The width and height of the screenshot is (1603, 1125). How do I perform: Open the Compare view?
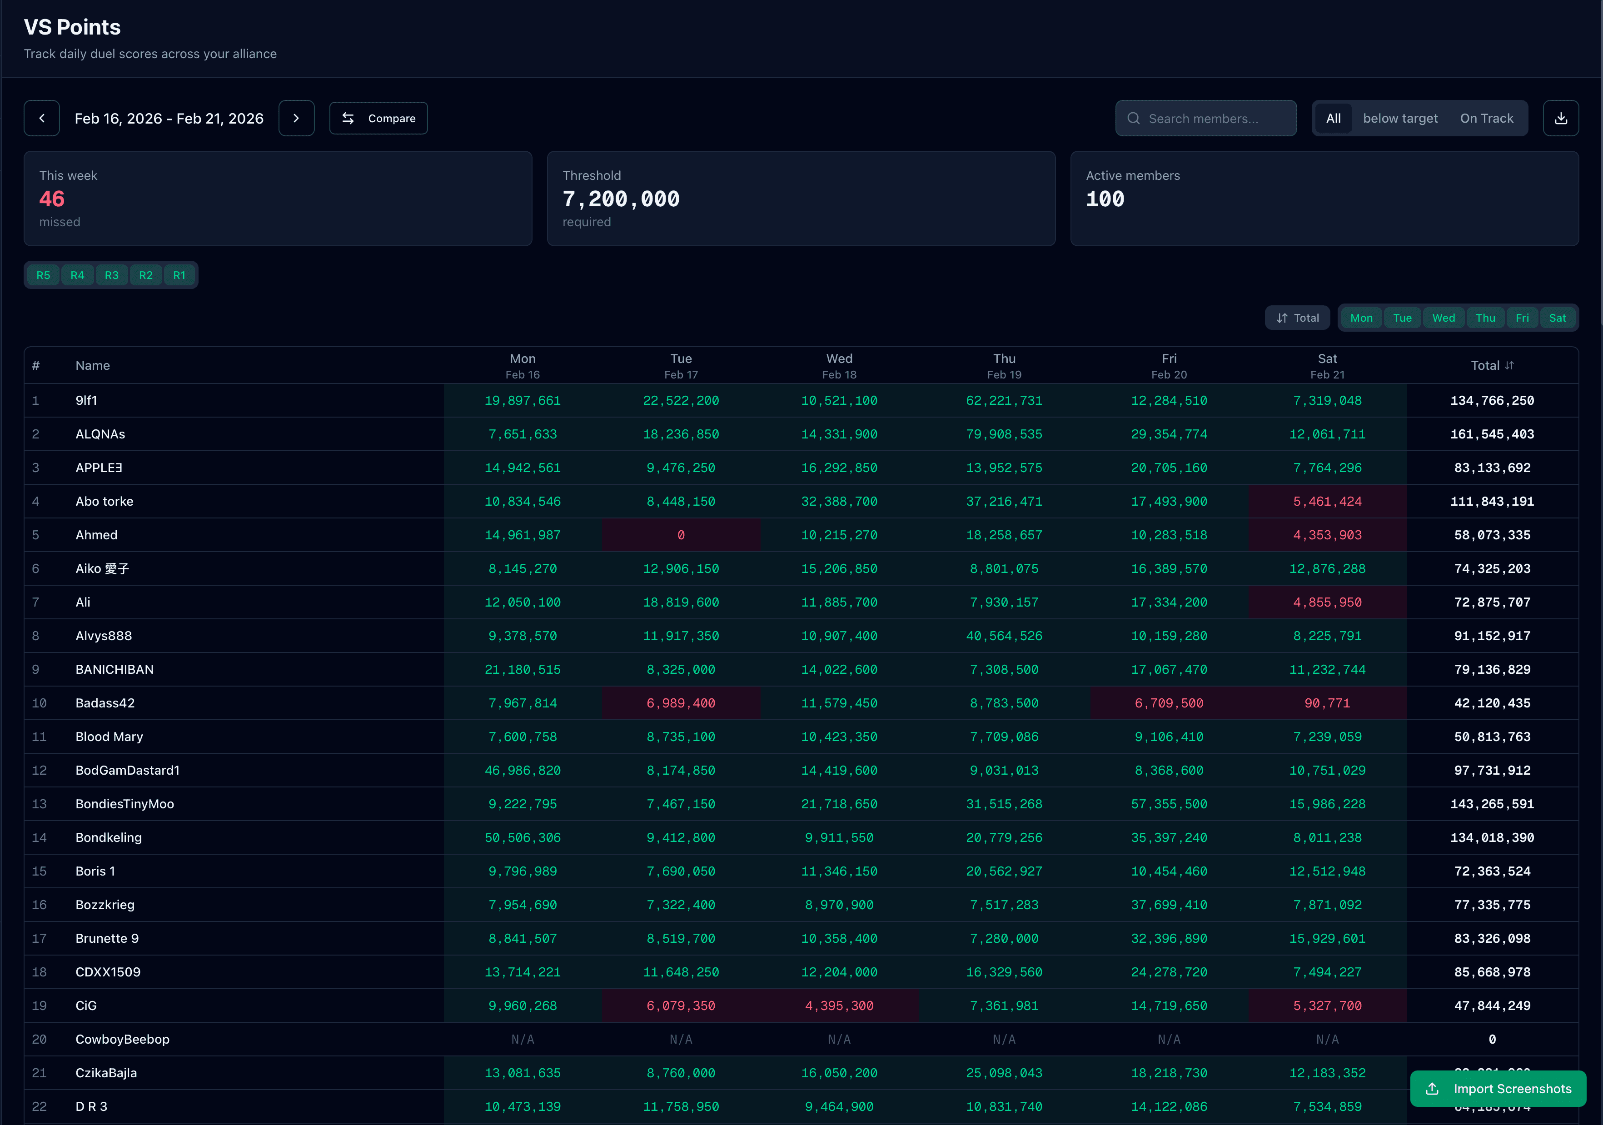pos(378,118)
